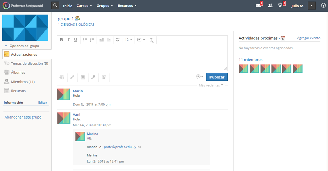Image resolution: width=328 pixels, height=171 pixels.
Task: Toggle underline formatting in editor
Action: tap(76, 40)
